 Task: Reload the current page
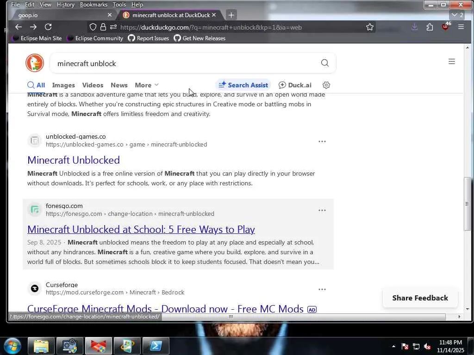point(48,27)
